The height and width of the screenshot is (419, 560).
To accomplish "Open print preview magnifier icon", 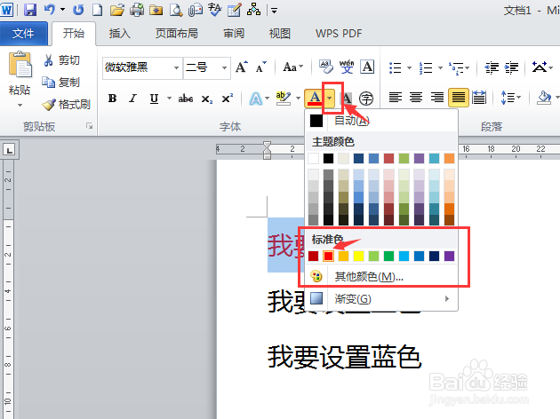I will [x=176, y=10].
